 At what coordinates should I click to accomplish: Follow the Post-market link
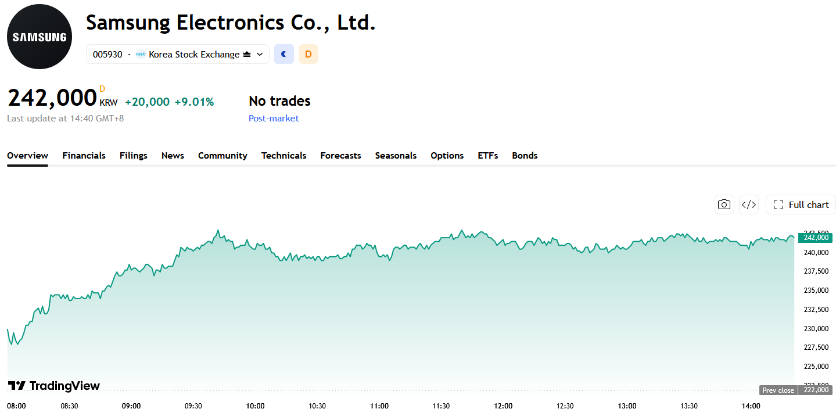274,118
